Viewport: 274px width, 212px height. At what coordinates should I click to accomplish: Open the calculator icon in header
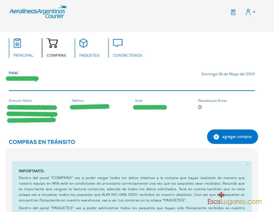pos(233,12)
